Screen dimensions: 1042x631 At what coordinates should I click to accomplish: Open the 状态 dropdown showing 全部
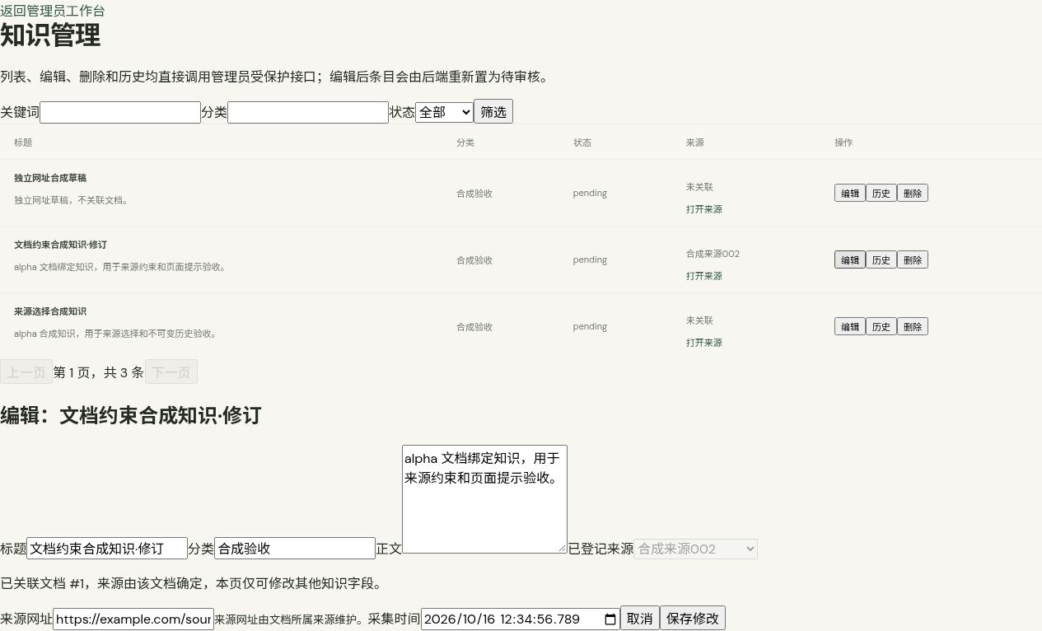click(x=444, y=112)
